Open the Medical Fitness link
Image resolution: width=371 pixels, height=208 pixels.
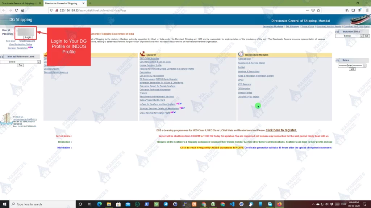(245, 93)
